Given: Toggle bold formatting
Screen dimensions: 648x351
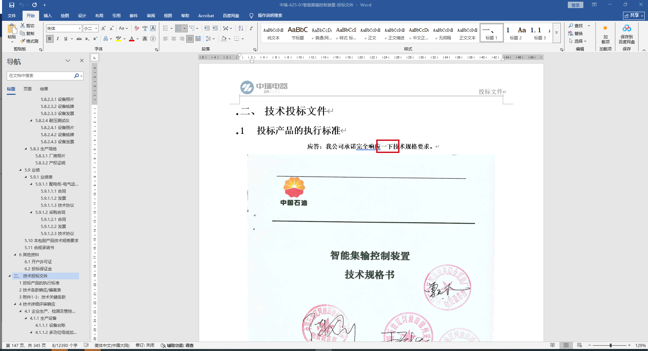Looking at the screenshot, I should point(50,39).
